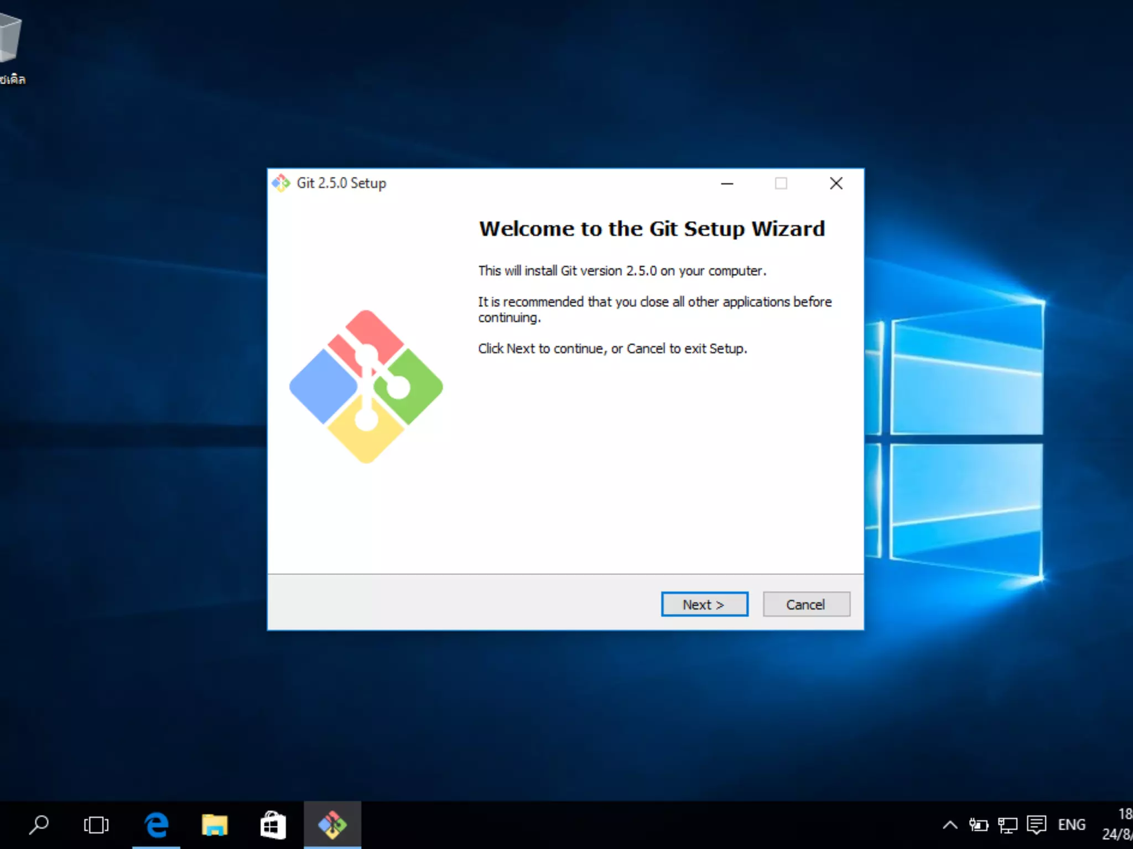This screenshot has width=1133, height=849.
Task: Open the Action Center notifications icon
Action: [x=1036, y=825]
